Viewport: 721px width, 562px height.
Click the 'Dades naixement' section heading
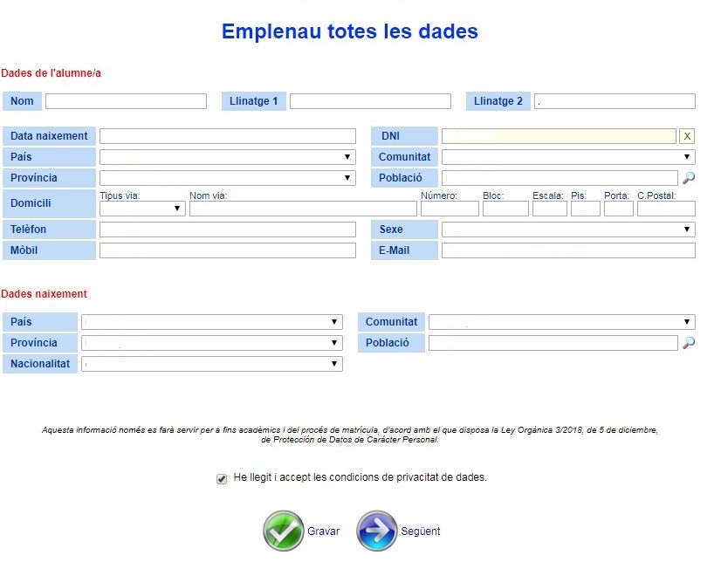click(45, 293)
